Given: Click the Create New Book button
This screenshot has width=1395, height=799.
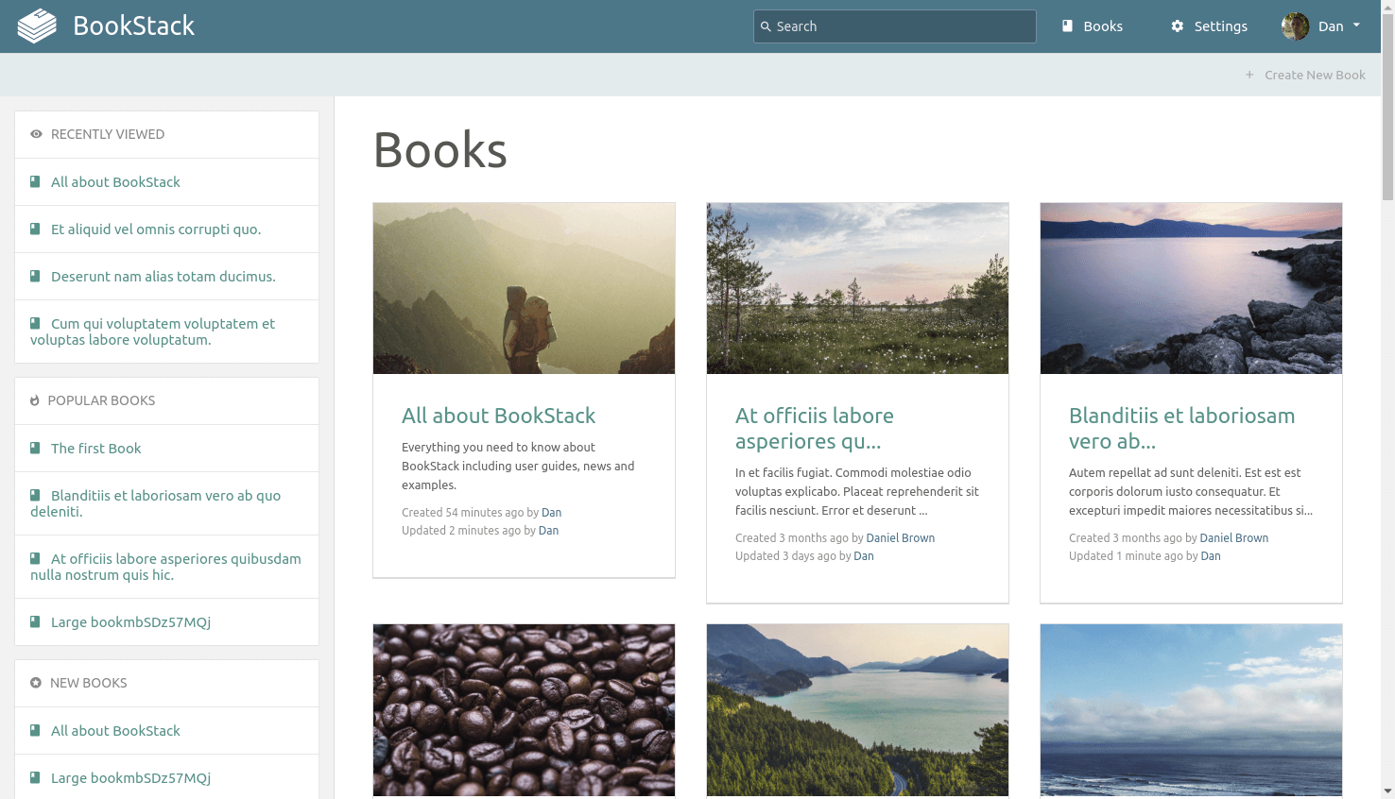Looking at the screenshot, I should click(x=1314, y=75).
